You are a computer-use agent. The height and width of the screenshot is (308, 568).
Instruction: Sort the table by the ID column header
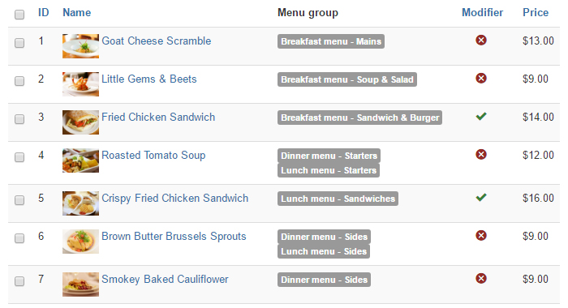(44, 13)
